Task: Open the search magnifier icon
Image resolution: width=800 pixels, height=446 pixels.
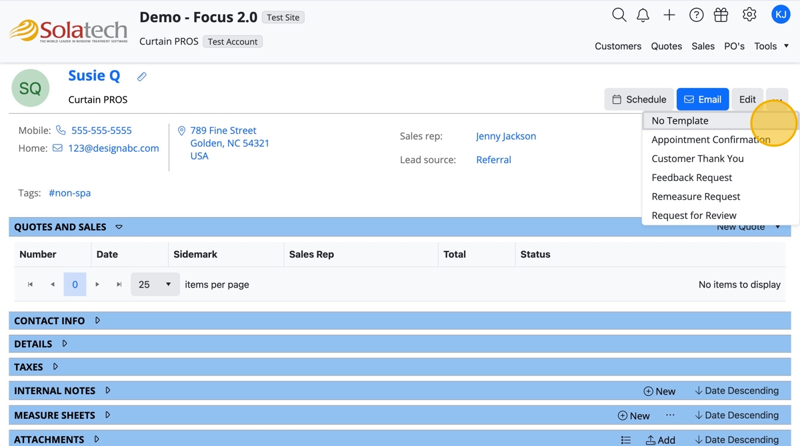Action: tap(619, 15)
